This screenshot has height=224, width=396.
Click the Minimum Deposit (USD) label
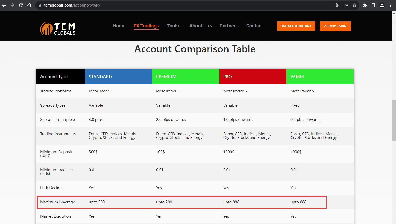pyautogui.click(x=56, y=154)
